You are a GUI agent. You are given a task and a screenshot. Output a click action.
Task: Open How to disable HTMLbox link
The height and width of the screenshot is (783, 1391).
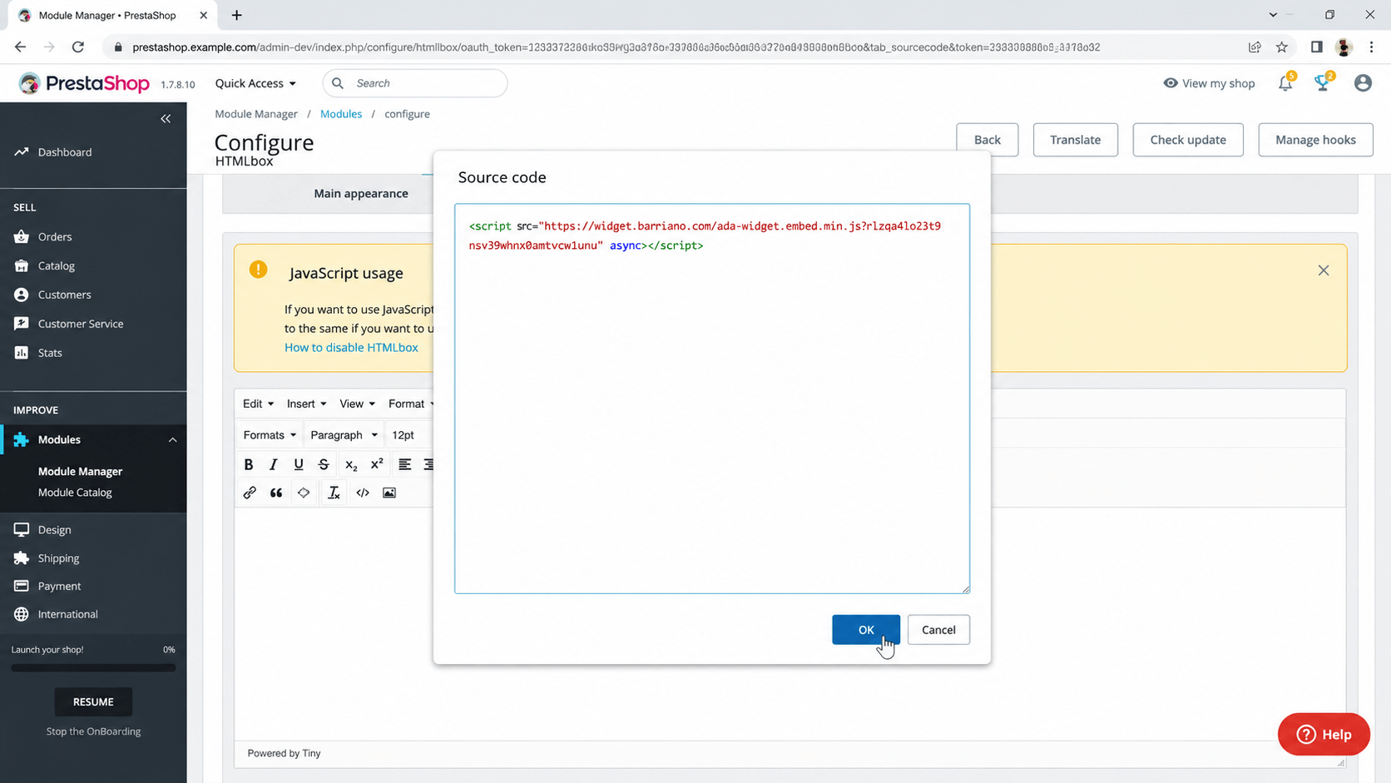(x=351, y=348)
